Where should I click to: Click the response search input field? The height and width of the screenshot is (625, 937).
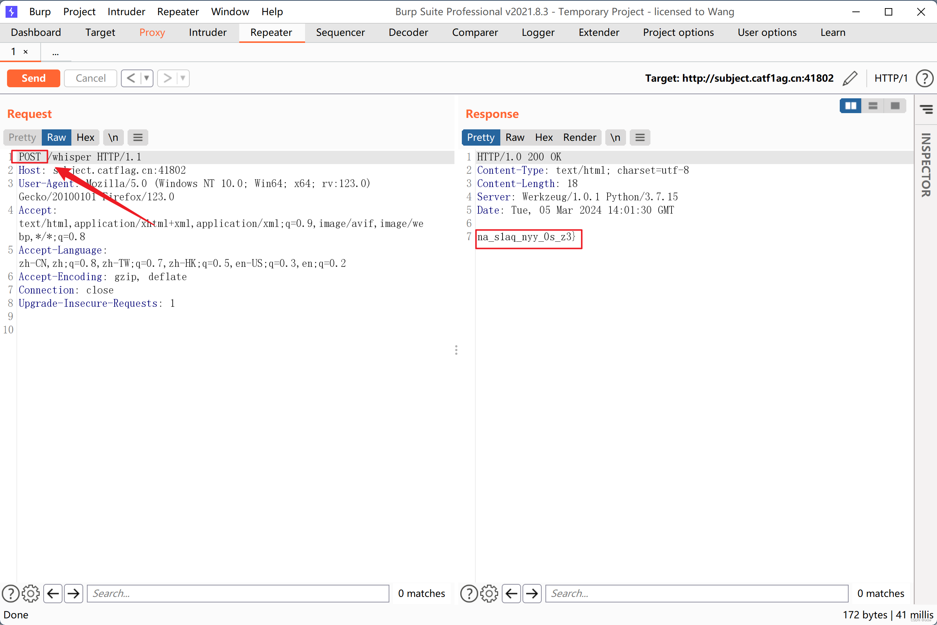click(696, 594)
